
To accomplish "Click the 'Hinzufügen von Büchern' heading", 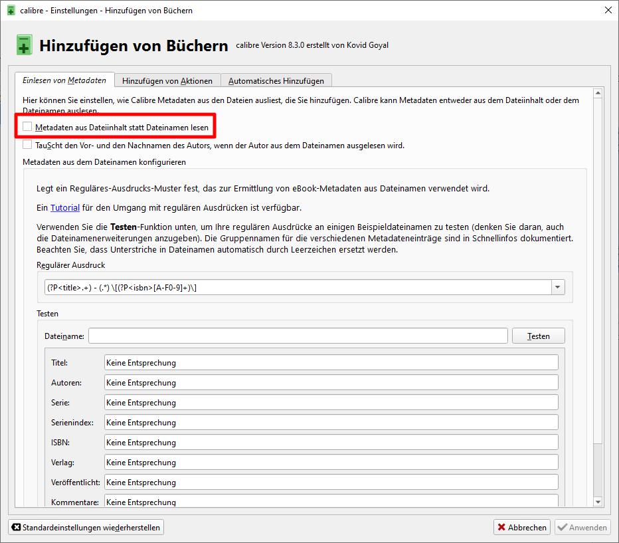I will (133, 45).
